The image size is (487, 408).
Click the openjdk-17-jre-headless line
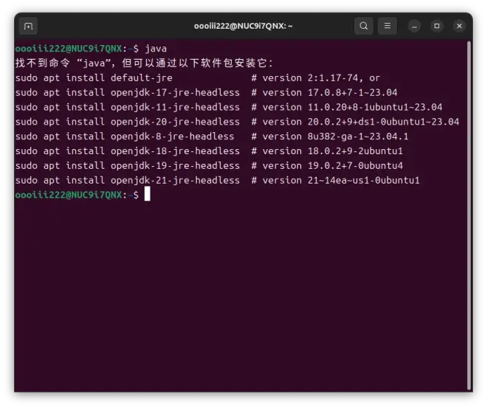point(206,92)
